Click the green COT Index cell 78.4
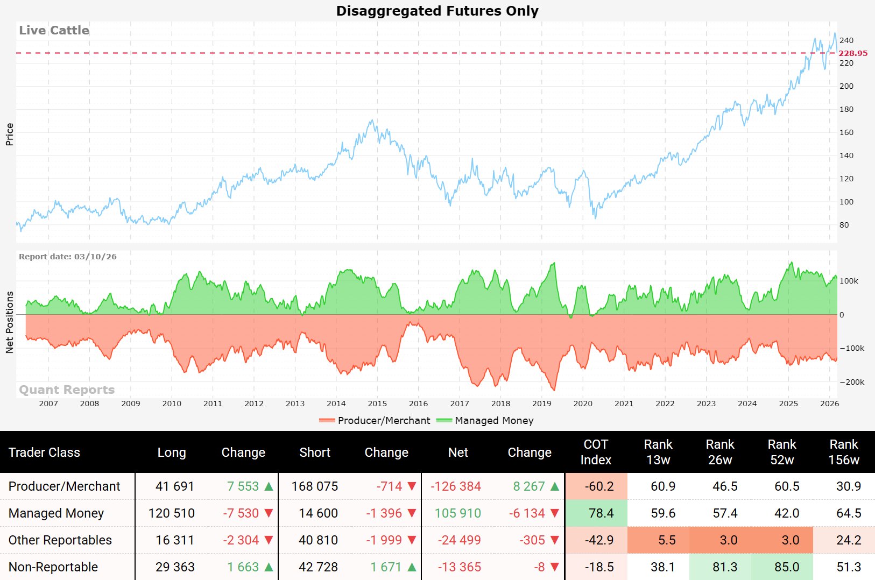 point(596,513)
